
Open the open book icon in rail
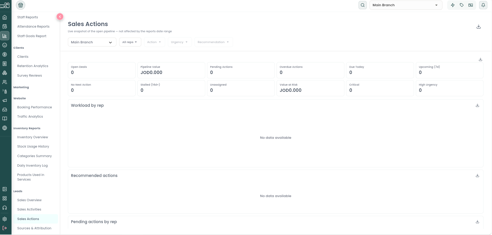(x=5, y=119)
